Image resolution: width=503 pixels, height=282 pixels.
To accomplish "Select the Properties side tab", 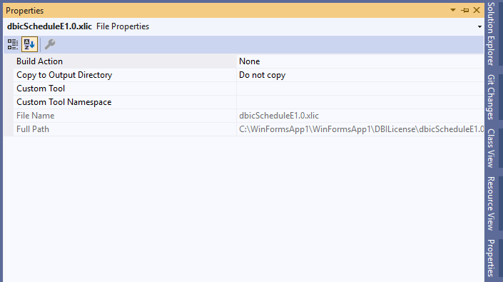I will pos(491,258).
